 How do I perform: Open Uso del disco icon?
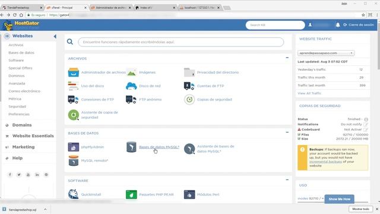tap(74, 86)
